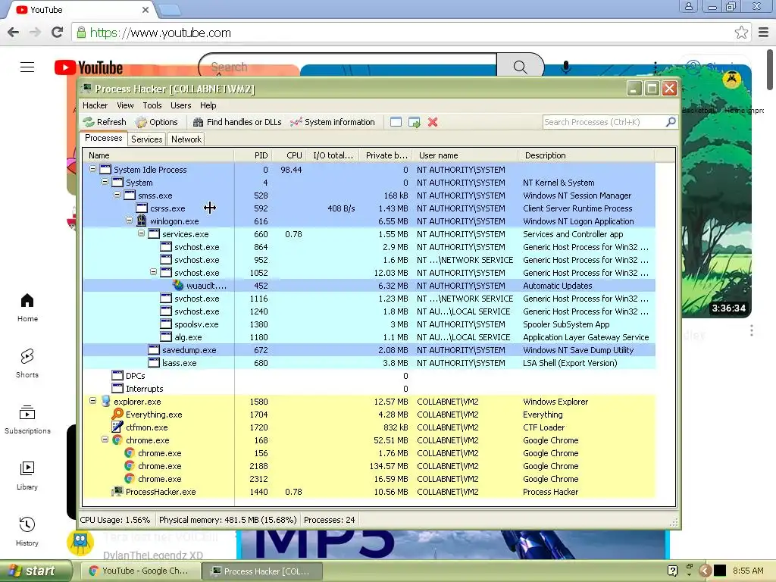Select the wuauclt process icon
776x582 pixels.
tap(178, 286)
